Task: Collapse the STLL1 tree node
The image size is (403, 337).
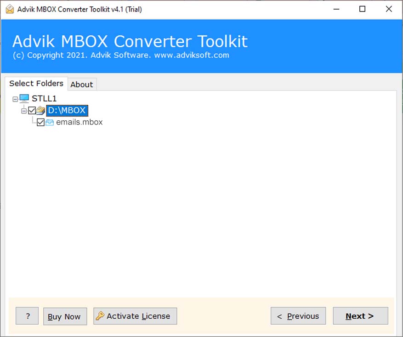Action: pyautogui.click(x=15, y=99)
